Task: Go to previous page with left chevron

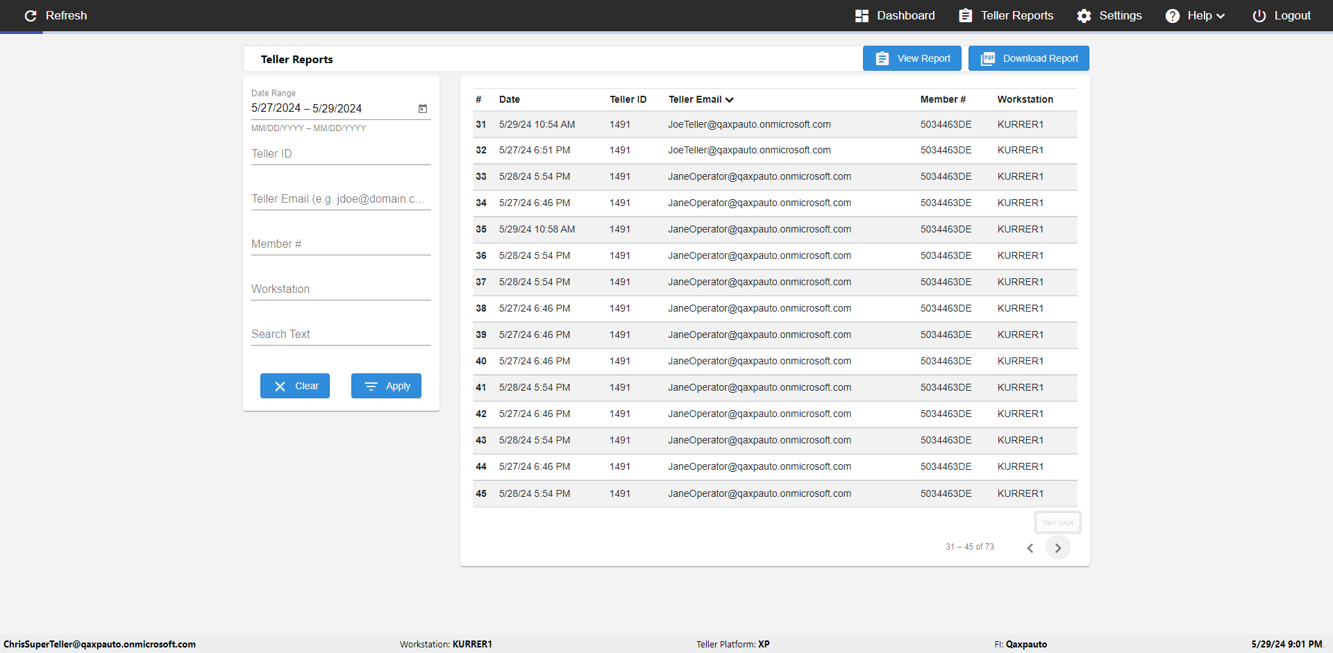Action: coord(1030,548)
